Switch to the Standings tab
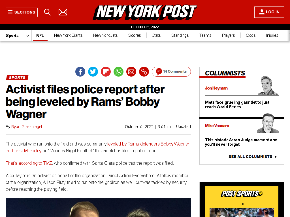290x217 pixels. coord(180,35)
